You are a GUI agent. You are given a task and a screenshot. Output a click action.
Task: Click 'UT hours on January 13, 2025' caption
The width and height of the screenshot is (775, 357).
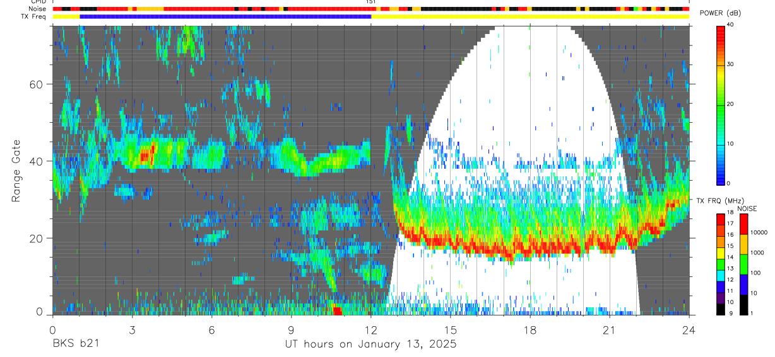click(370, 344)
